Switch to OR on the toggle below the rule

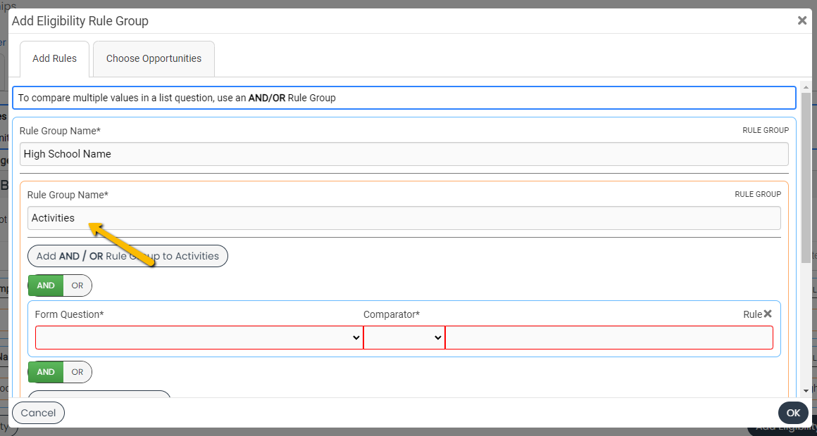tap(77, 372)
